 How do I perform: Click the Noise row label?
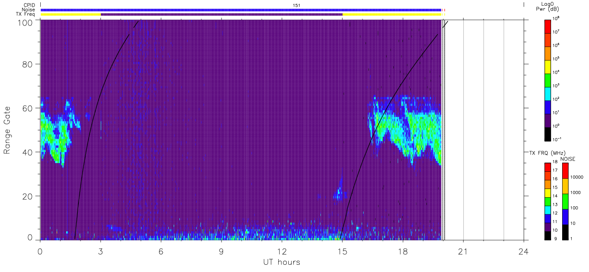28,10
